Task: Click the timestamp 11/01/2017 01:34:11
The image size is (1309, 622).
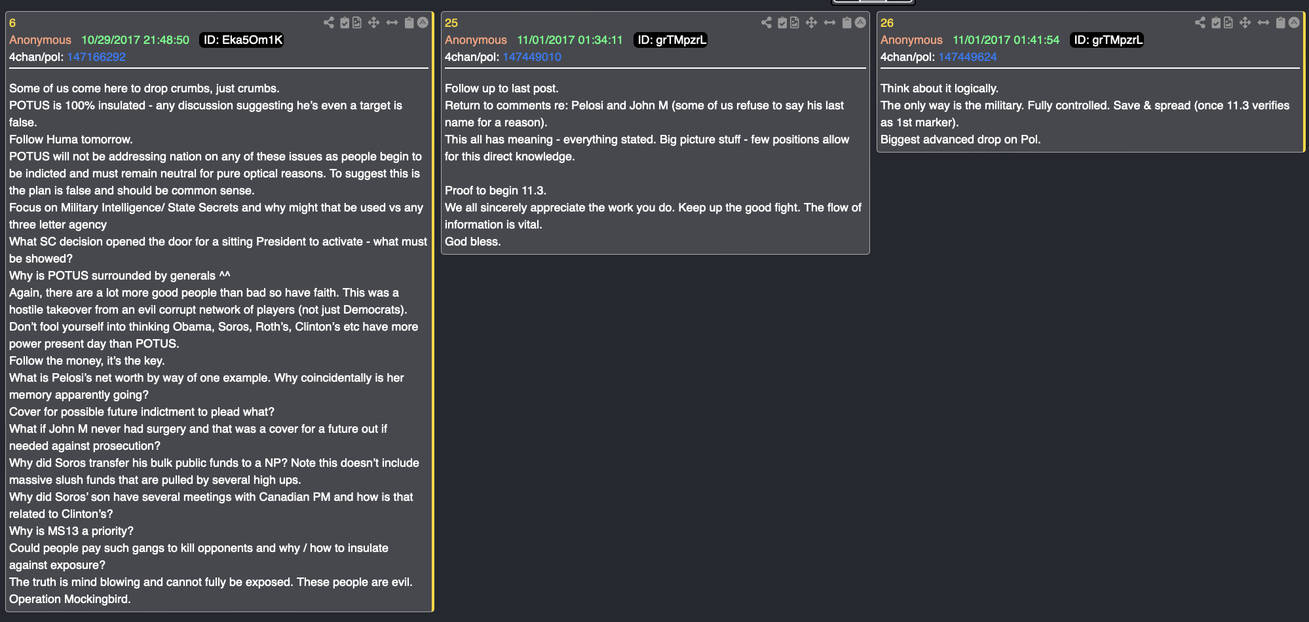Action: tap(570, 40)
